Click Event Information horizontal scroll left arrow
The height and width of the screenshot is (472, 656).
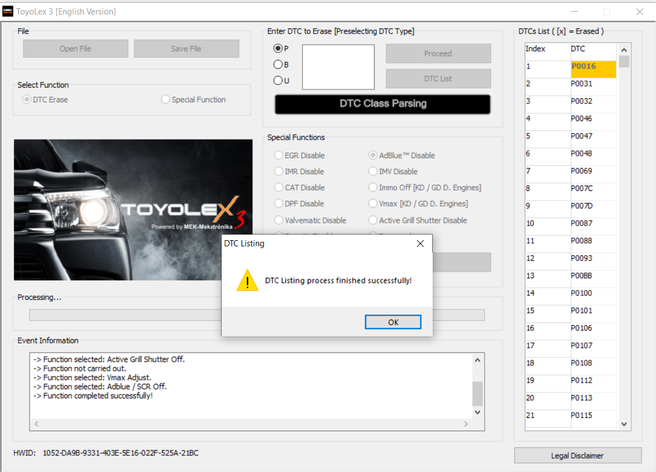click(x=36, y=424)
